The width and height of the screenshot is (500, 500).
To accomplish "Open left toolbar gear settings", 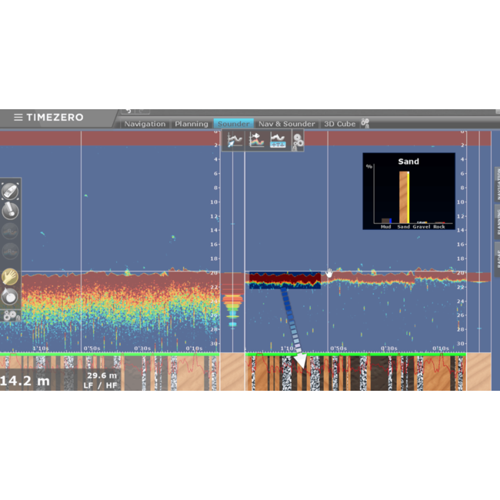I will click(x=10, y=315).
